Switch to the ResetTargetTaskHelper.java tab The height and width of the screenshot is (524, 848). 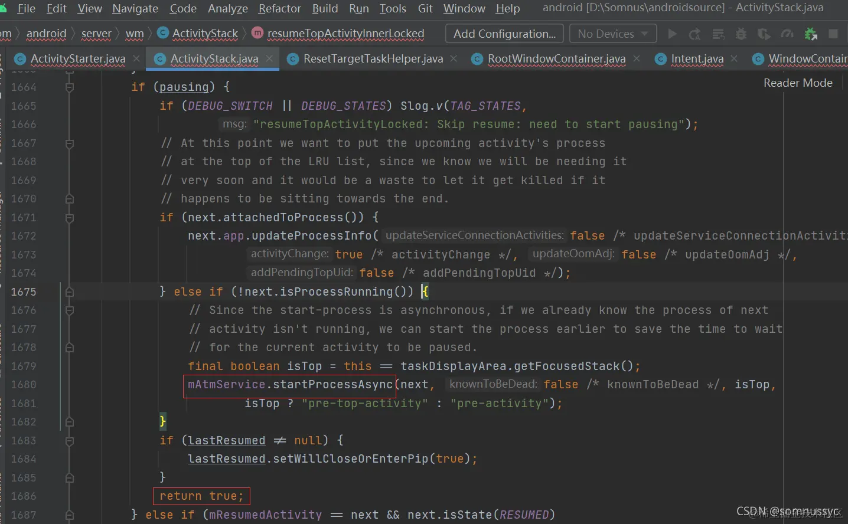[x=373, y=58]
